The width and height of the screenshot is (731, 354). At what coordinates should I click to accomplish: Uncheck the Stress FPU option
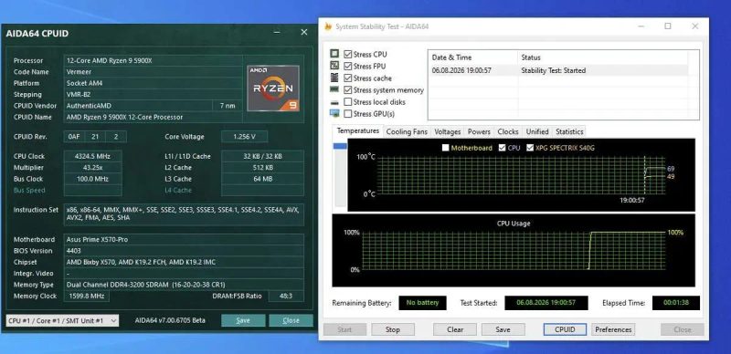(348, 66)
